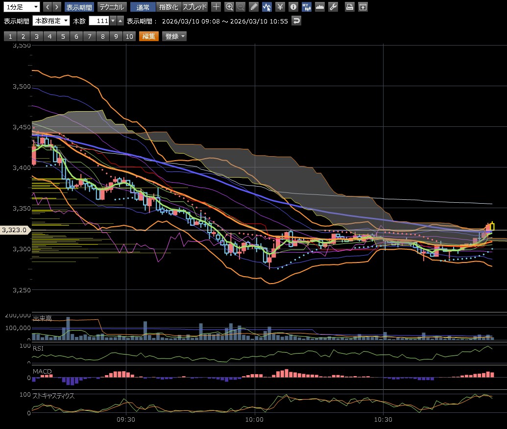Switch to the 表示期間 tab
Viewport: 507px width, 429px height.
click(79, 7)
